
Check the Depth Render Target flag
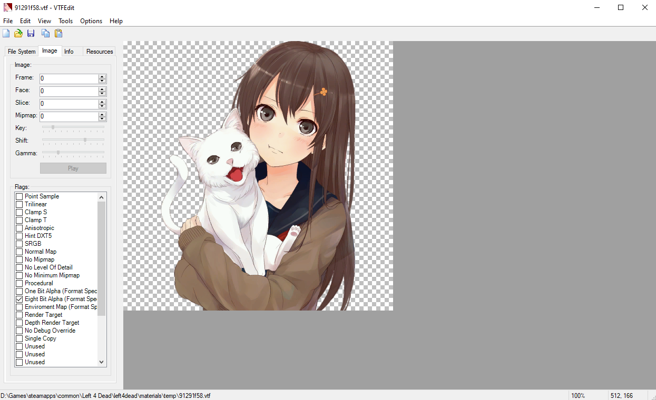19,323
